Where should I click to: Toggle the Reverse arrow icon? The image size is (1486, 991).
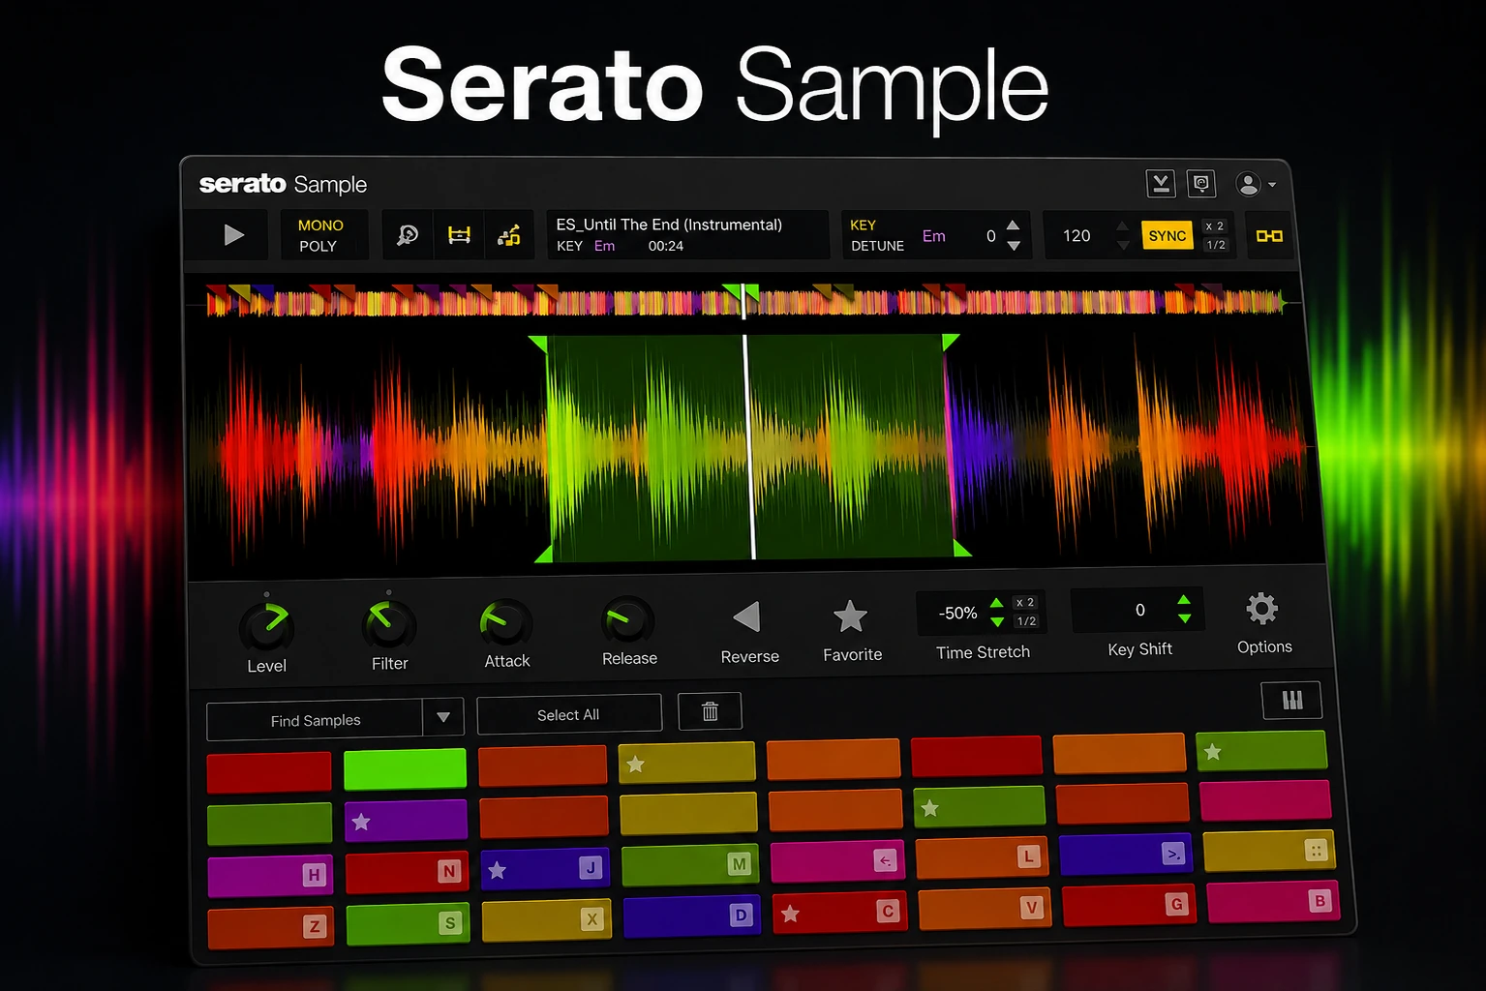(x=747, y=616)
